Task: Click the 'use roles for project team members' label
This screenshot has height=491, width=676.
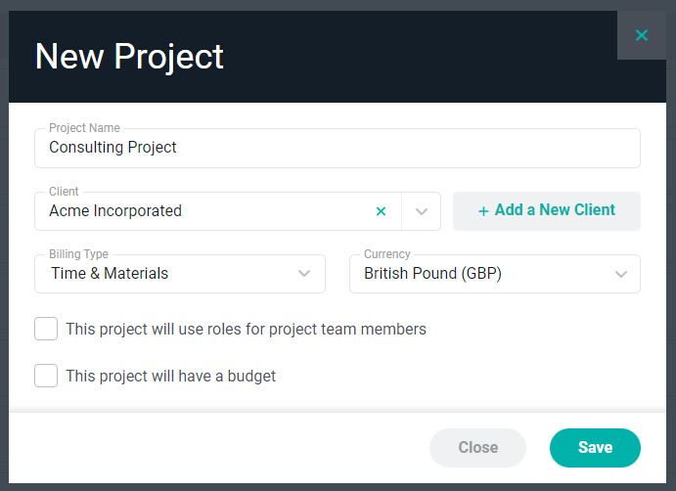Action: (x=246, y=329)
